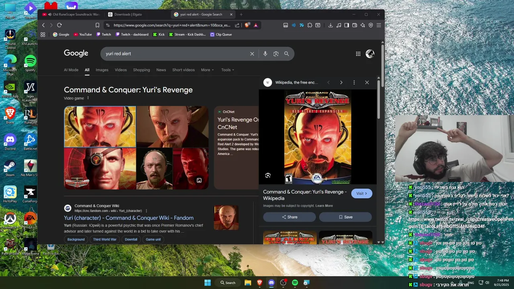Viewport: 514px width, 289px height.
Task: Close the Wikipedia image preview panel
Action: 367,82
